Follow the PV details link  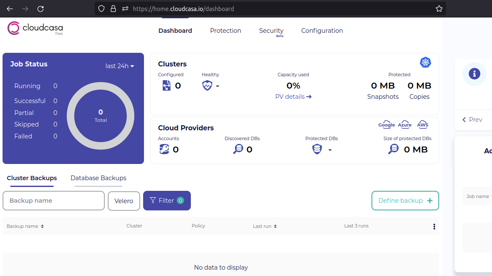point(293,97)
